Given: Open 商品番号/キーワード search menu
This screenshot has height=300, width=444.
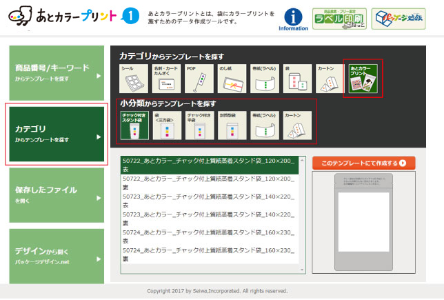Looking at the screenshot, I should pyautogui.click(x=57, y=73).
